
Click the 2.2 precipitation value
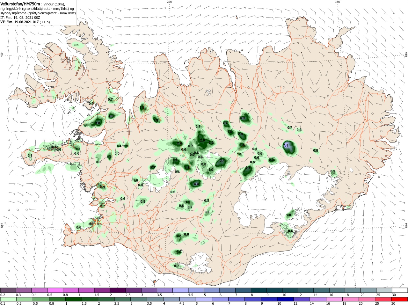point(153,167)
